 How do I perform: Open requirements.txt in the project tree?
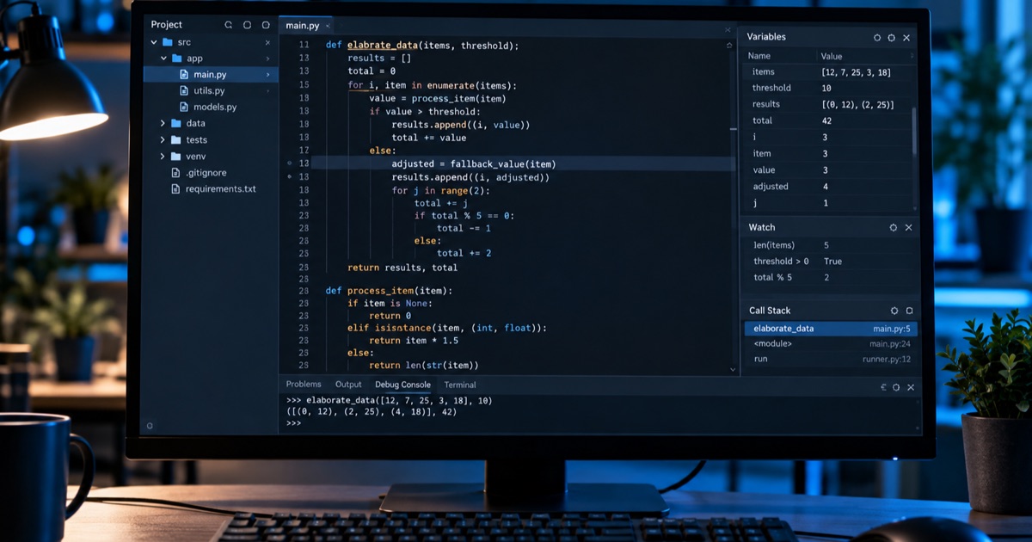click(x=221, y=189)
